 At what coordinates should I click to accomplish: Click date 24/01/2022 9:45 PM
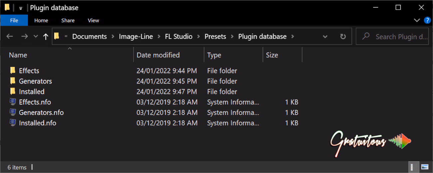[x=167, y=81]
